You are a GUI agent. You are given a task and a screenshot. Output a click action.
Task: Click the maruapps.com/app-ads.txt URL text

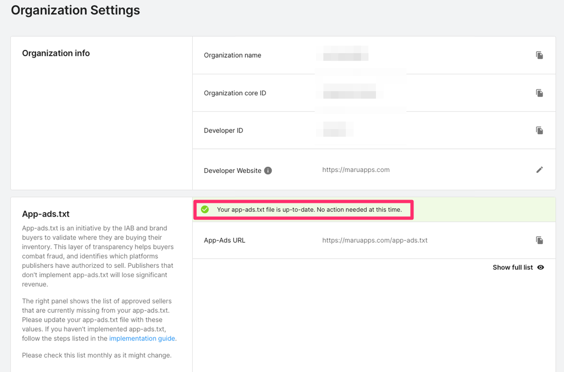click(x=375, y=240)
